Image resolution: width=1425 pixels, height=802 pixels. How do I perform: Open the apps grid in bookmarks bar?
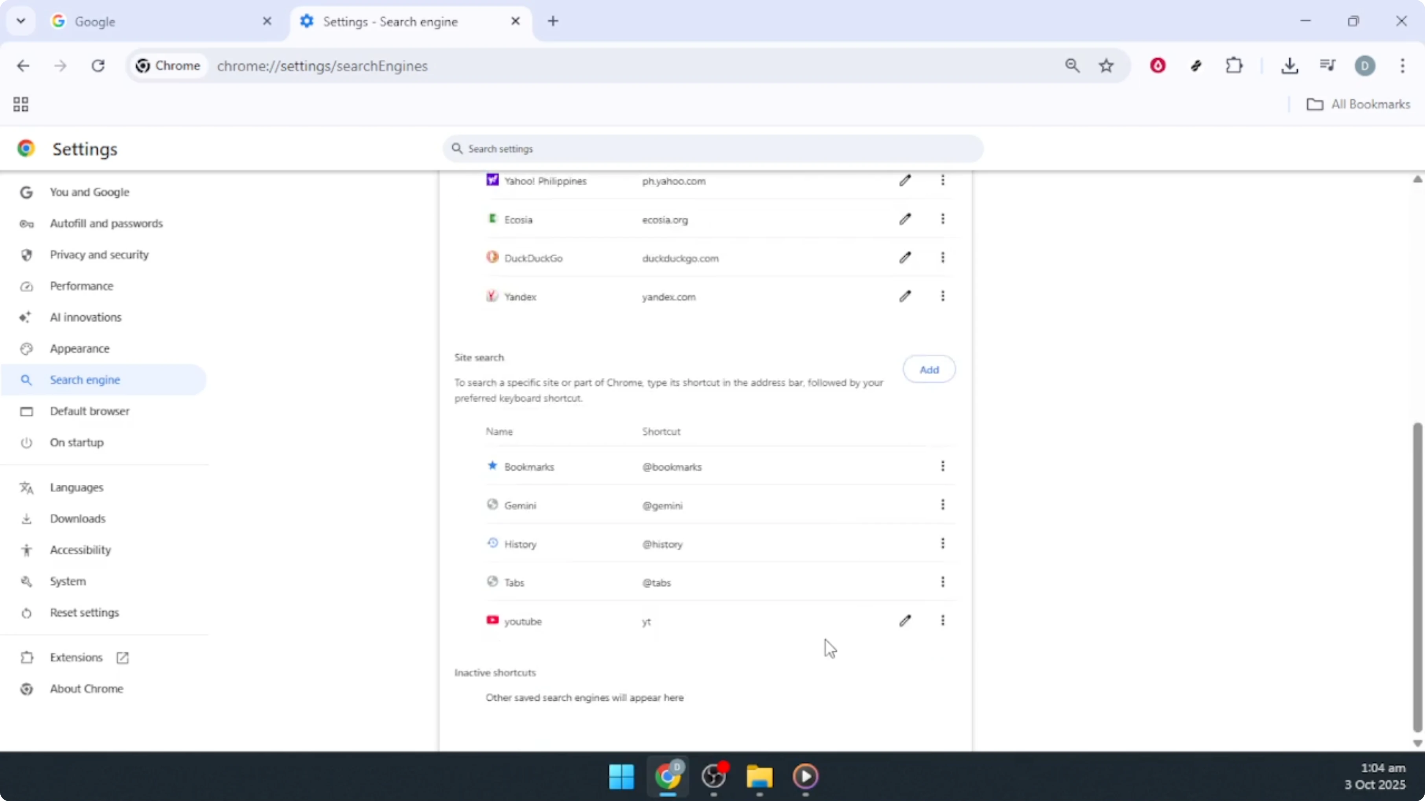[x=21, y=105]
